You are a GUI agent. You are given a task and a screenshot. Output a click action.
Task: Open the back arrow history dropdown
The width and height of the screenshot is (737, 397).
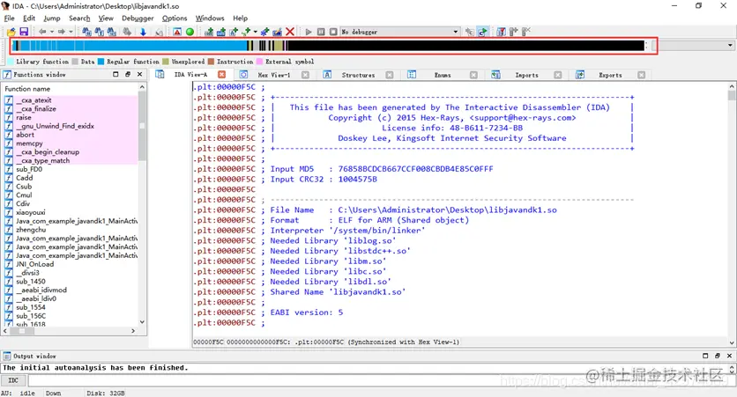[52, 32]
